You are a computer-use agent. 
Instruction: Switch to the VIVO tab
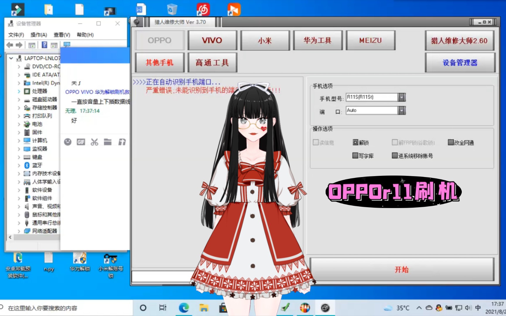point(212,40)
